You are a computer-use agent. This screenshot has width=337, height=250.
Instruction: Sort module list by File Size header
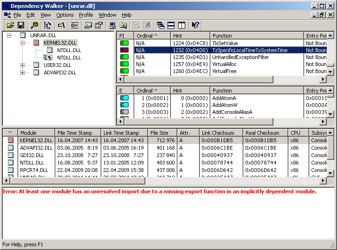point(162,133)
